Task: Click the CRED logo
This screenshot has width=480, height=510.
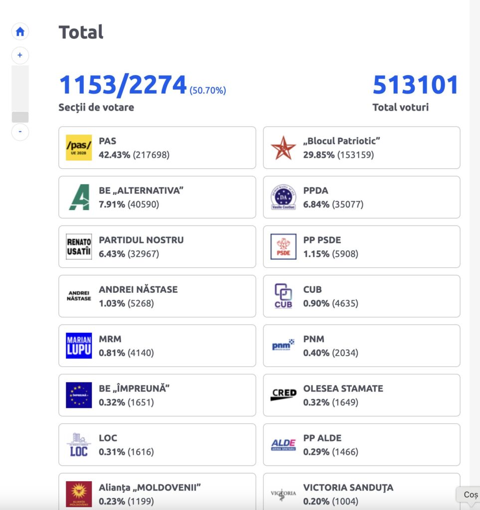Action: coord(284,394)
